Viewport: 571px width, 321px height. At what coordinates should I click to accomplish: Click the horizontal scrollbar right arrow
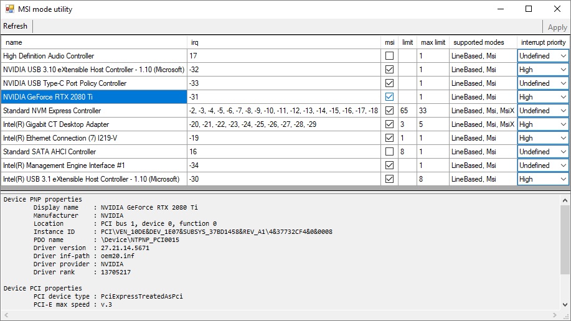(555, 315)
